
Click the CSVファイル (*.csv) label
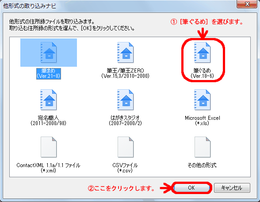[125, 168]
